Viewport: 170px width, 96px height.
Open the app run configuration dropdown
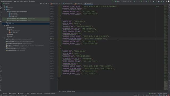tap(118, 1)
